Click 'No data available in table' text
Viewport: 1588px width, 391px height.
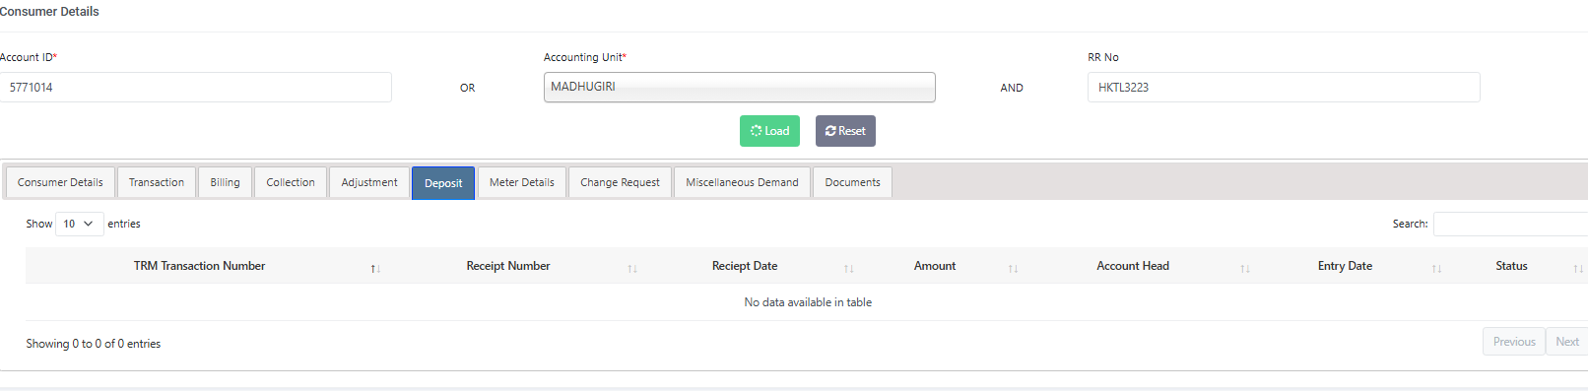click(x=808, y=302)
